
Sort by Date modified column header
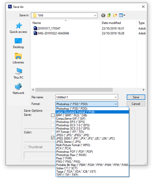119,23
